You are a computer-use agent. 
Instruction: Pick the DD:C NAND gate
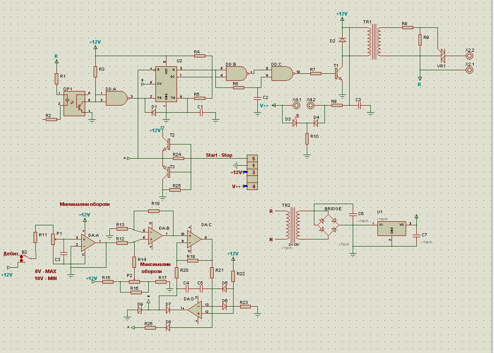click(x=282, y=73)
